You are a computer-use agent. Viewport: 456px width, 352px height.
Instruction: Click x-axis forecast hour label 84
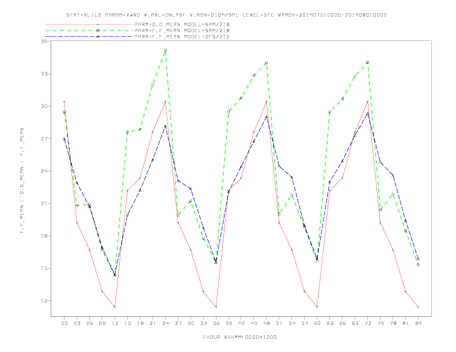pos(418,323)
